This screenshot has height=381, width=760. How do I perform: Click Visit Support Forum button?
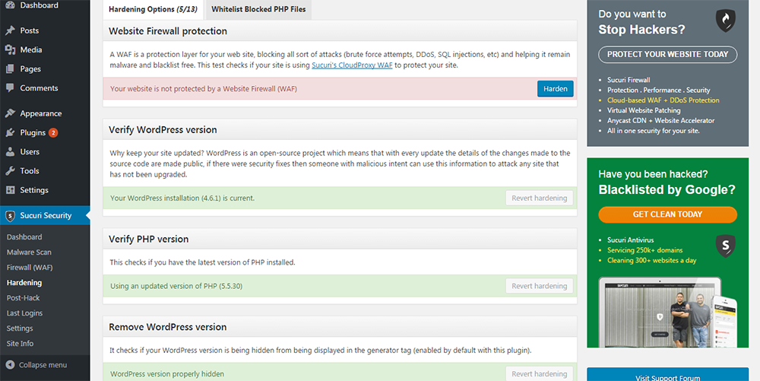click(x=667, y=374)
